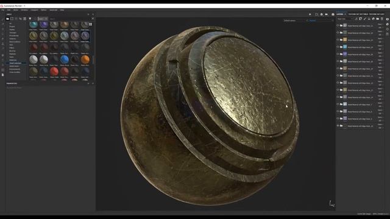Open the Base Color channel dropdown
The image size is (390, 219).
click(345, 19)
